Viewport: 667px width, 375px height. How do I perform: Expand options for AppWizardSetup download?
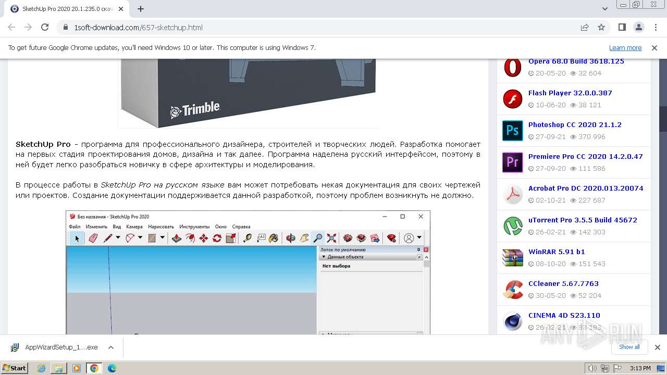[x=111, y=347]
